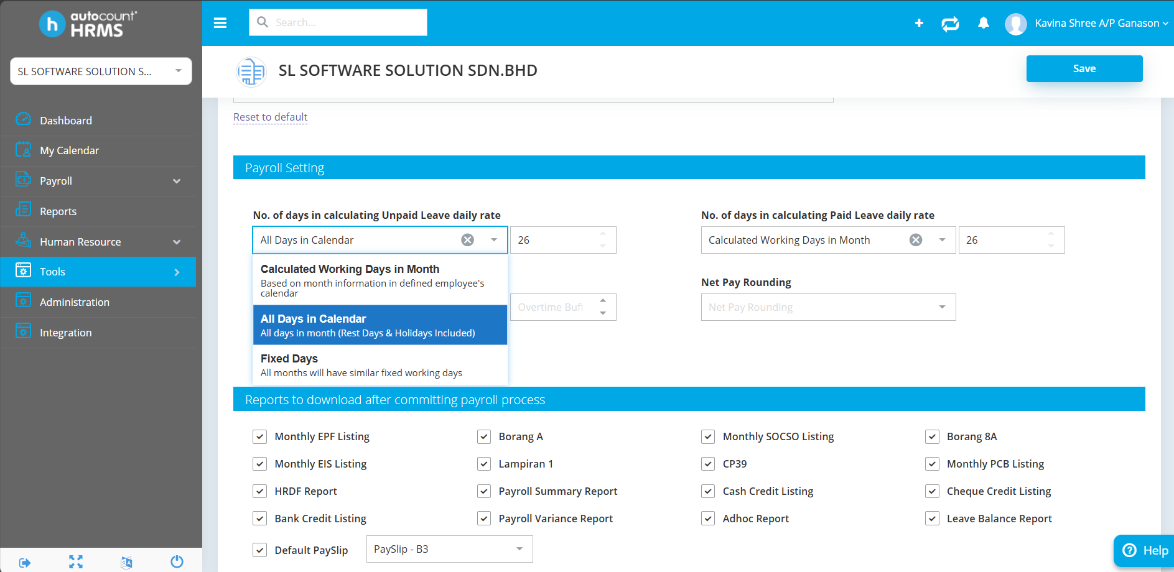This screenshot has width=1174, height=572.
Task: Click the plus quick-add icon
Action: pos(919,23)
